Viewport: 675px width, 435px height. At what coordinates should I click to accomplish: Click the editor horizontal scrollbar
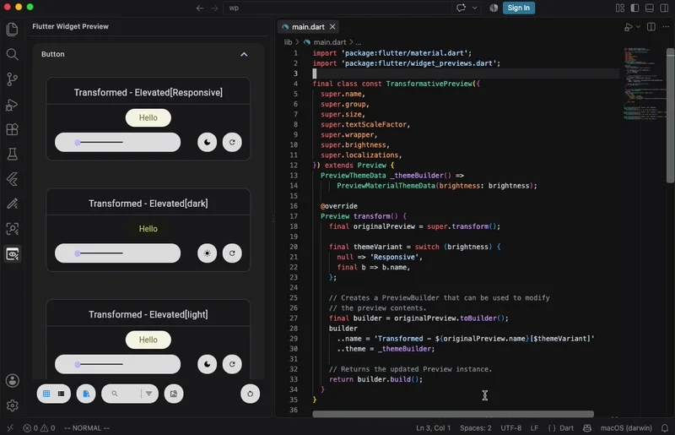tap(453, 414)
